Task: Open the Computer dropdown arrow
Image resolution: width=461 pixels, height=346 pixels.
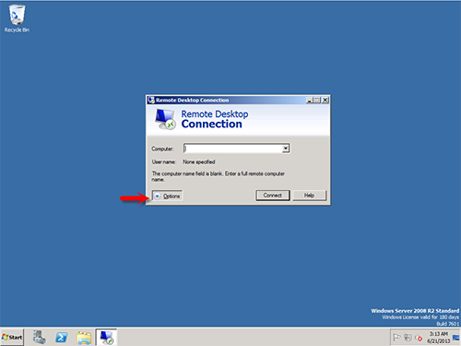Action: (x=286, y=149)
